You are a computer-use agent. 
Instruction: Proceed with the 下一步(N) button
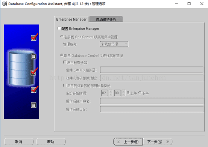point(158,142)
